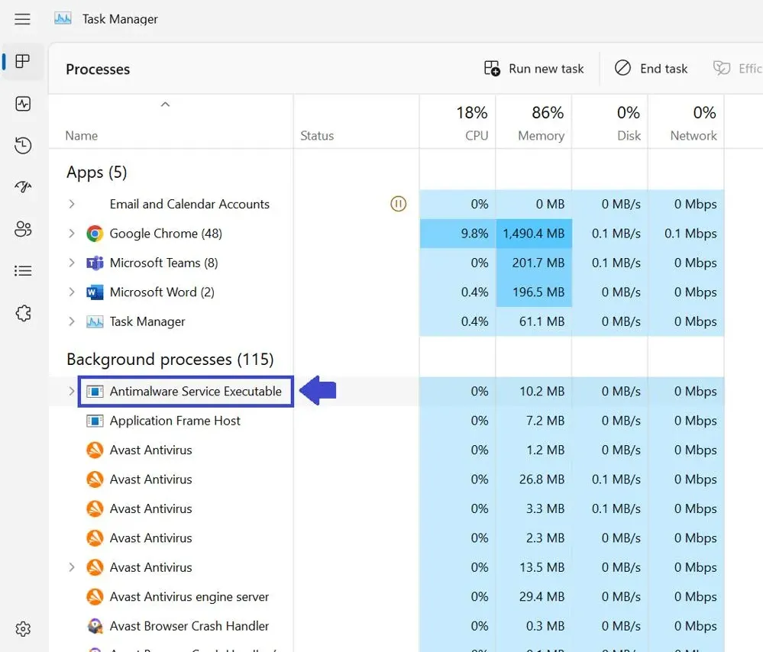Expand the Avast Antivirus 13.5 MB row
Screen dimensions: 763x652
click(72, 567)
